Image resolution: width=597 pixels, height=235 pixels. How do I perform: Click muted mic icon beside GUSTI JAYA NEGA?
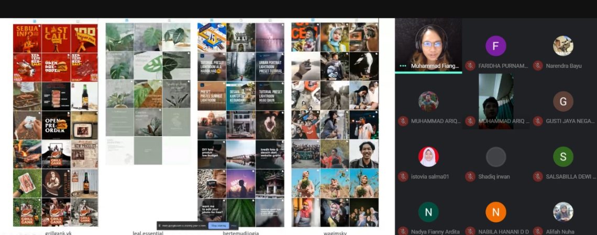pos(538,121)
